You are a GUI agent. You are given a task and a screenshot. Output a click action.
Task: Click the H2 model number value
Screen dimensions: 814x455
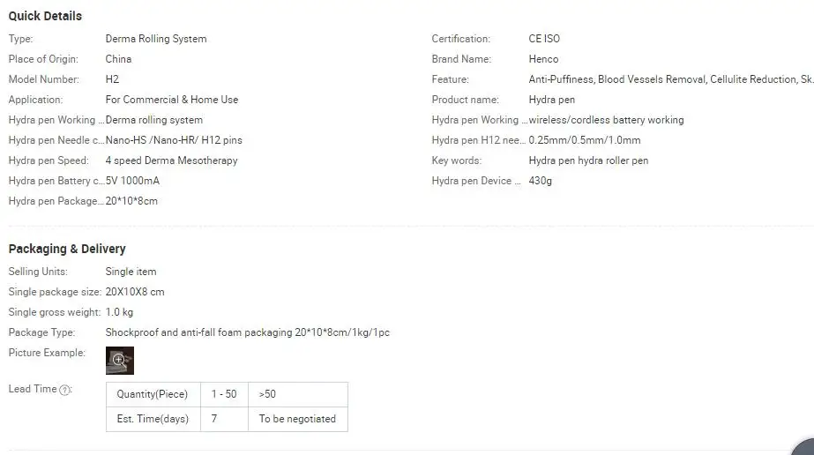point(112,79)
